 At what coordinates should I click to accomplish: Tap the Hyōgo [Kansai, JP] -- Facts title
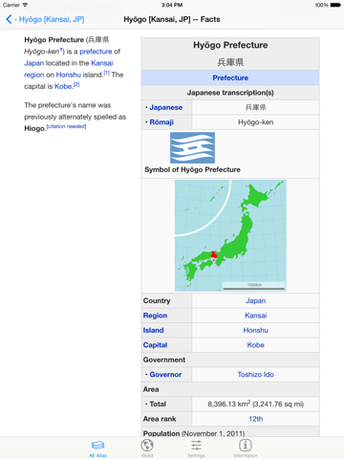172,19
